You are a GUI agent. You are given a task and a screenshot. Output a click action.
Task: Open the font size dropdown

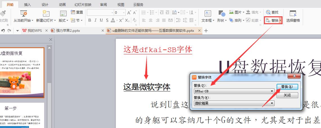pos(124,13)
